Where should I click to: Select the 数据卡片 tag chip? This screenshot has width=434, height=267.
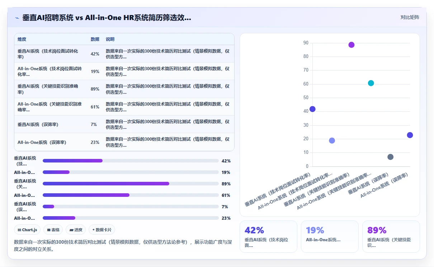tap(102, 230)
